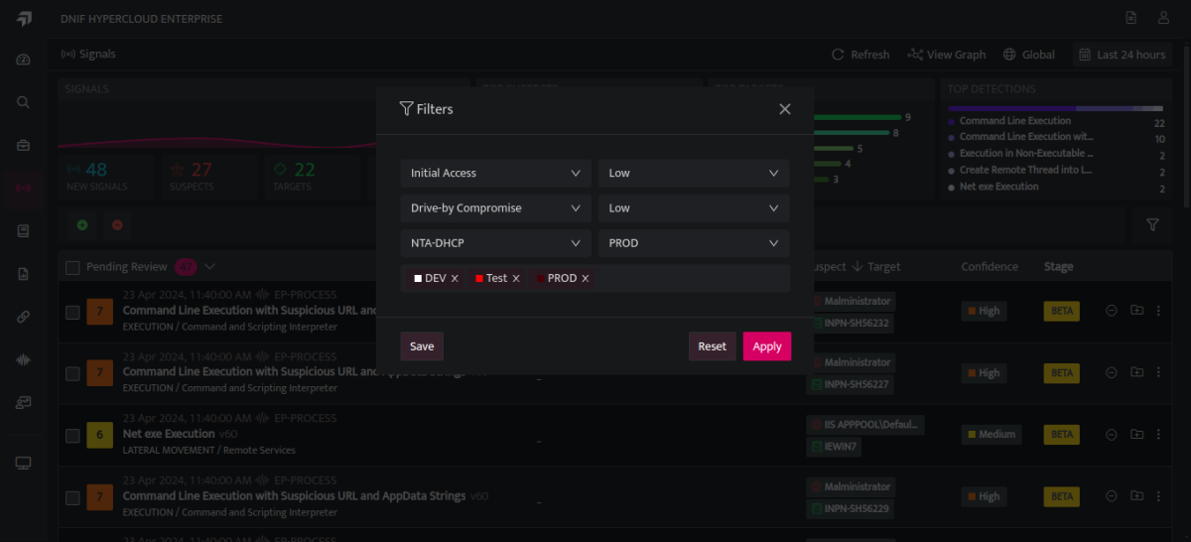The height and width of the screenshot is (542, 1191).
Task: Open the report file icon in sidebar
Action: click(24, 274)
